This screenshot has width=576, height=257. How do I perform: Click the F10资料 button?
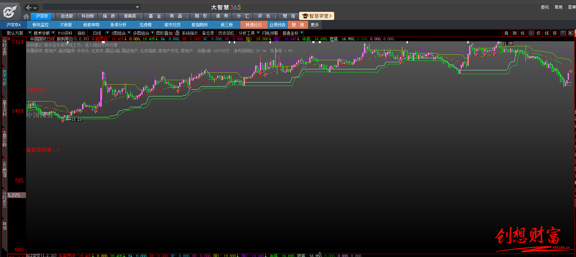tap(65, 33)
